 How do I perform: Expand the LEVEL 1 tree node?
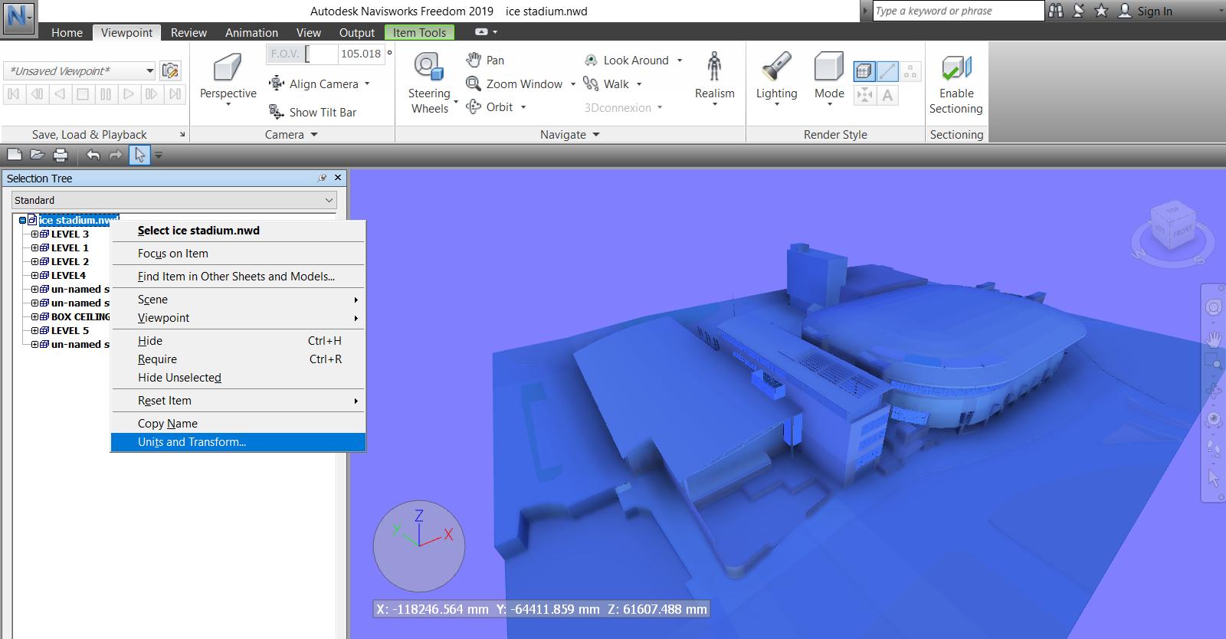pos(34,248)
